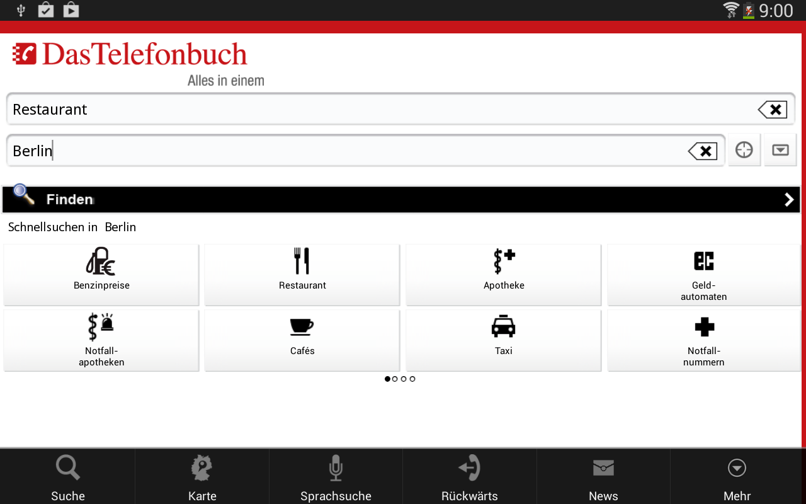806x504 pixels.
Task: Open the Finden chevron arrow
Action: point(788,199)
